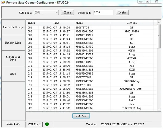Click the application icon in the title bar
Image resolution: width=163 pixels, height=129 pixels.
tap(3, 3)
